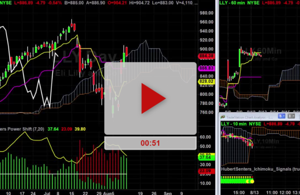Image resolution: width=300 pixels, height=195 pixels.
Task: Click the 980.00 price axis label
Action: coord(207,13)
